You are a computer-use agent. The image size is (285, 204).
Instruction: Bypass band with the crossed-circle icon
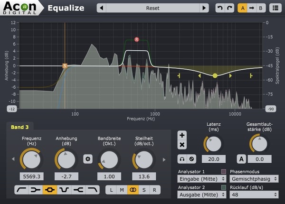click(x=191, y=158)
